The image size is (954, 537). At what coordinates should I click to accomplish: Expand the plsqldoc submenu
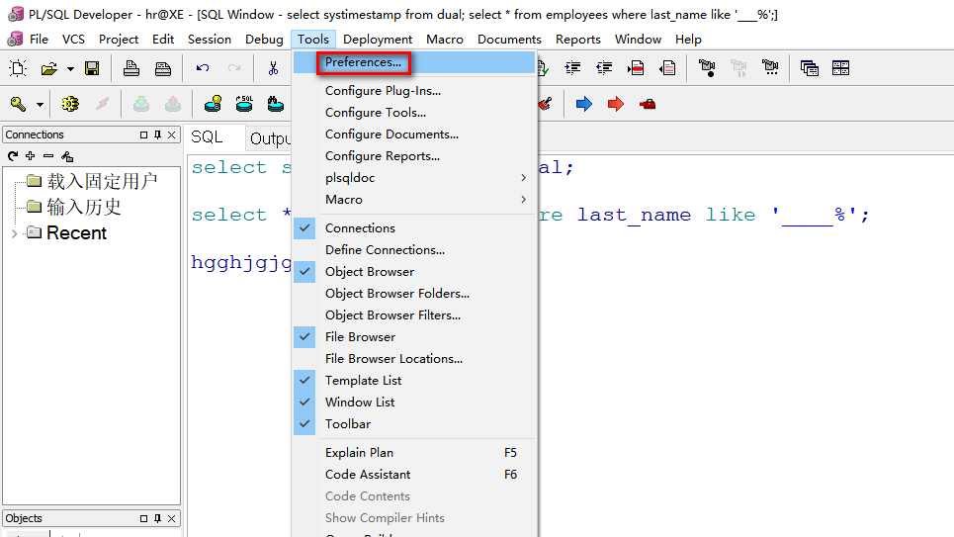tap(413, 178)
